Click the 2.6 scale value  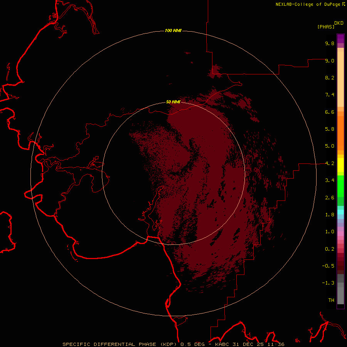330,198
